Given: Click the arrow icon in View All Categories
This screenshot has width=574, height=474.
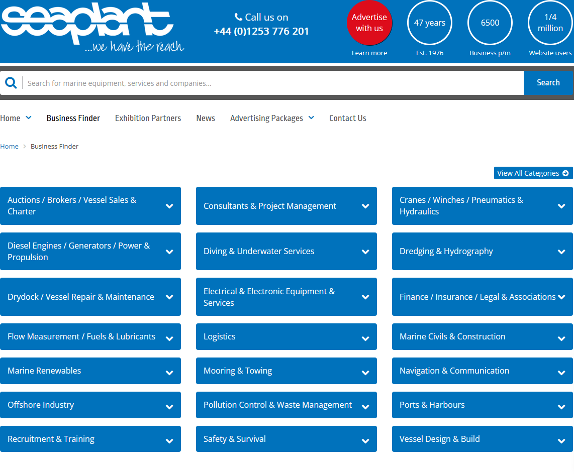Looking at the screenshot, I should coord(565,173).
